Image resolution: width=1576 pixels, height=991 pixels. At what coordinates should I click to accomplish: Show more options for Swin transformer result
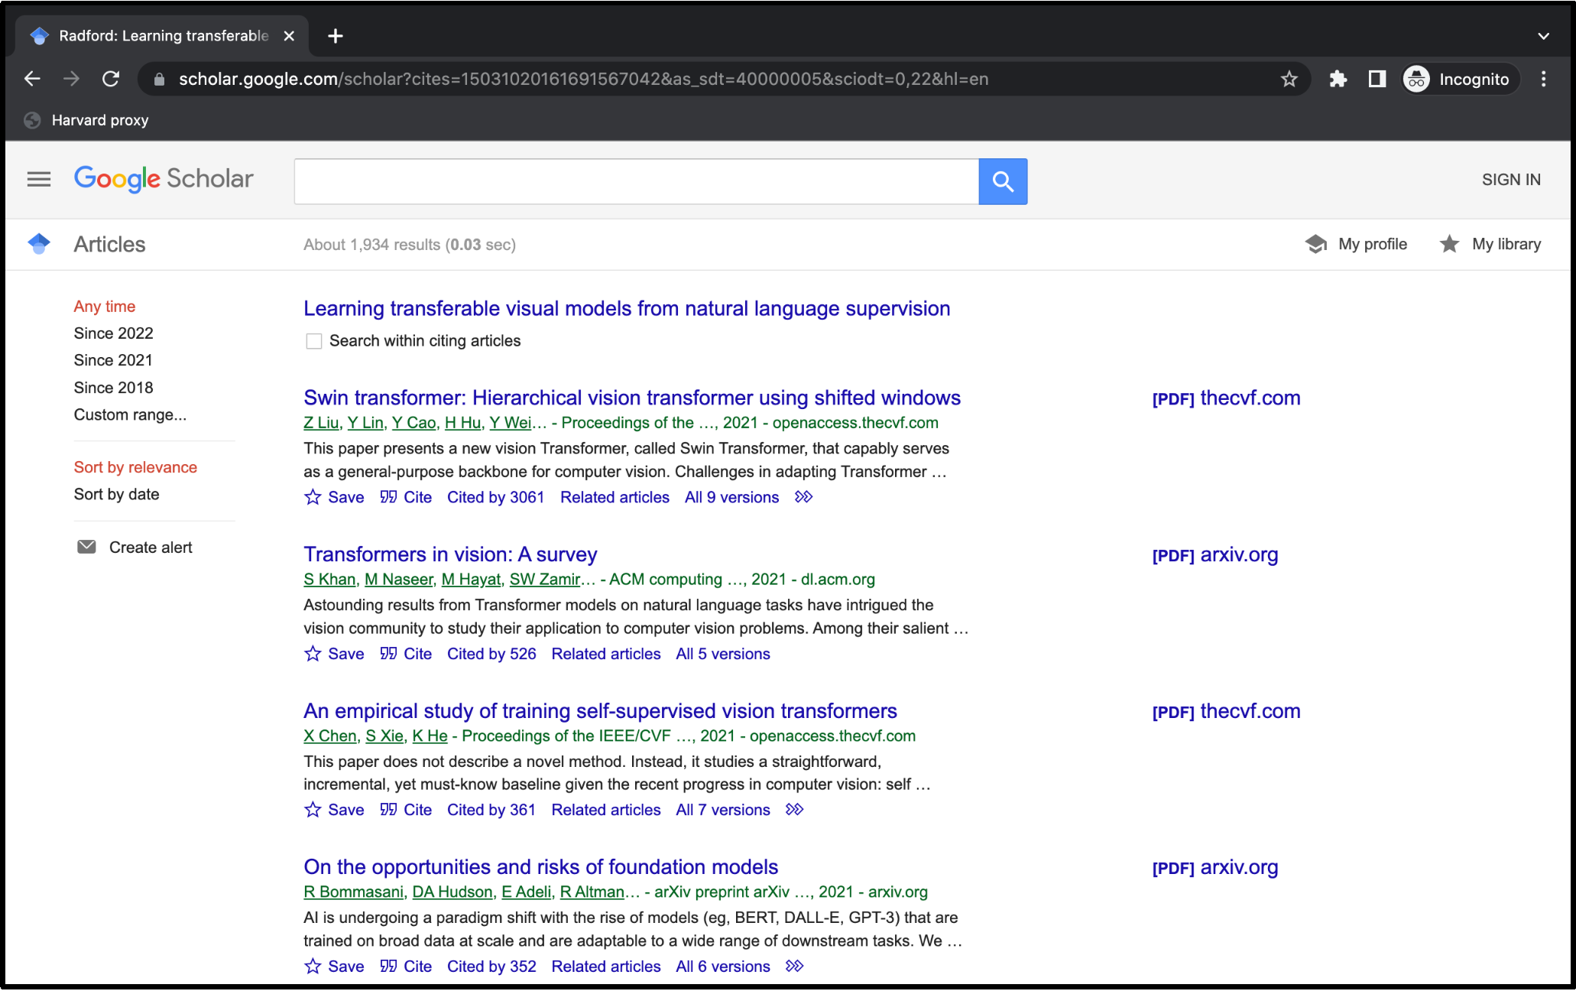pyautogui.click(x=803, y=497)
